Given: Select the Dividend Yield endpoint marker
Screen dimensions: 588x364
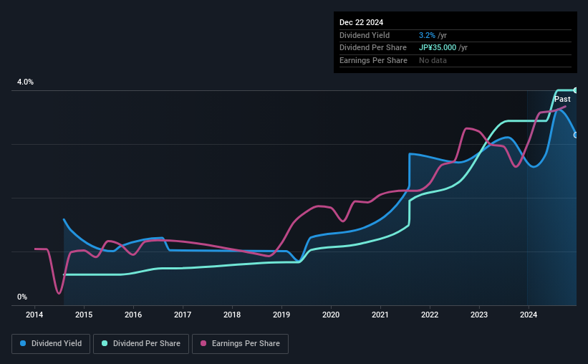Looking at the screenshot, I should click(576, 135).
